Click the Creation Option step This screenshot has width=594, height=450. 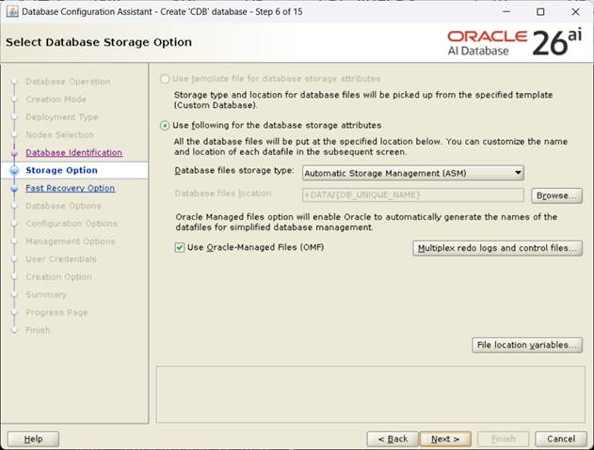[x=58, y=277]
